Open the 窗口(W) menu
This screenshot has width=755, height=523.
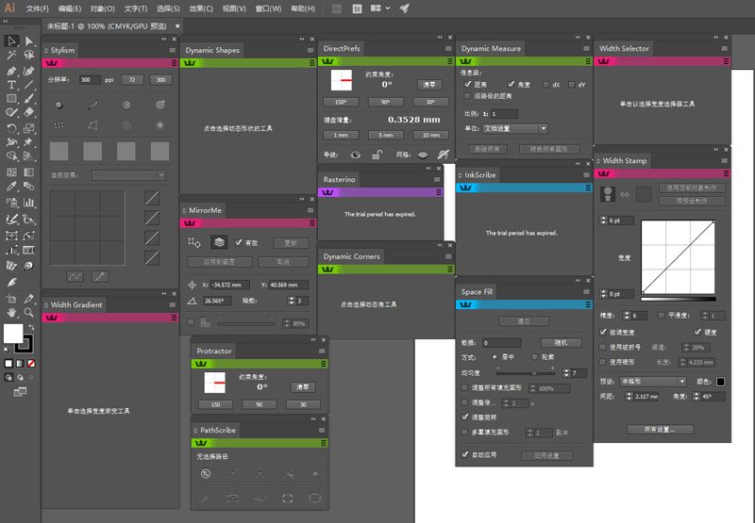tap(269, 8)
